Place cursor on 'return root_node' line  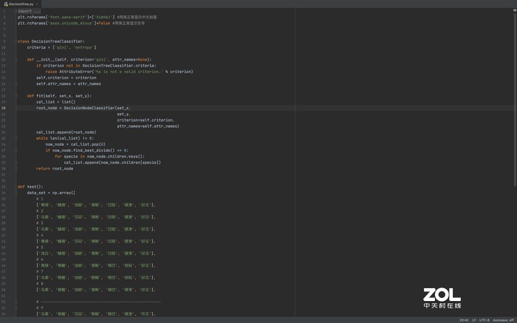[x=54, y=169]
